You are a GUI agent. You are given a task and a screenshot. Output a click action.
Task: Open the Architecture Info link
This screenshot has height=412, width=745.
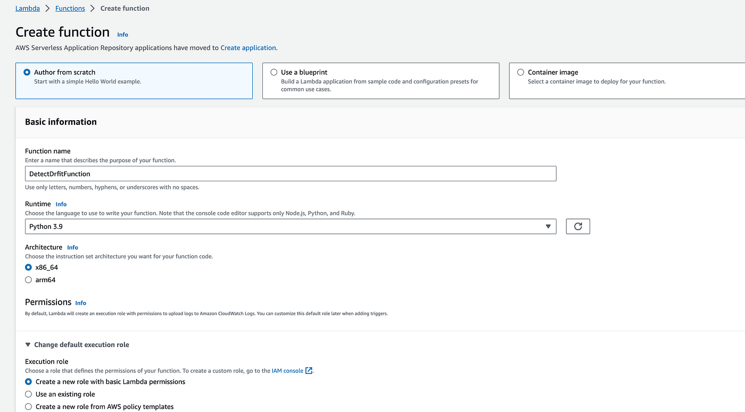coord(72,248)
